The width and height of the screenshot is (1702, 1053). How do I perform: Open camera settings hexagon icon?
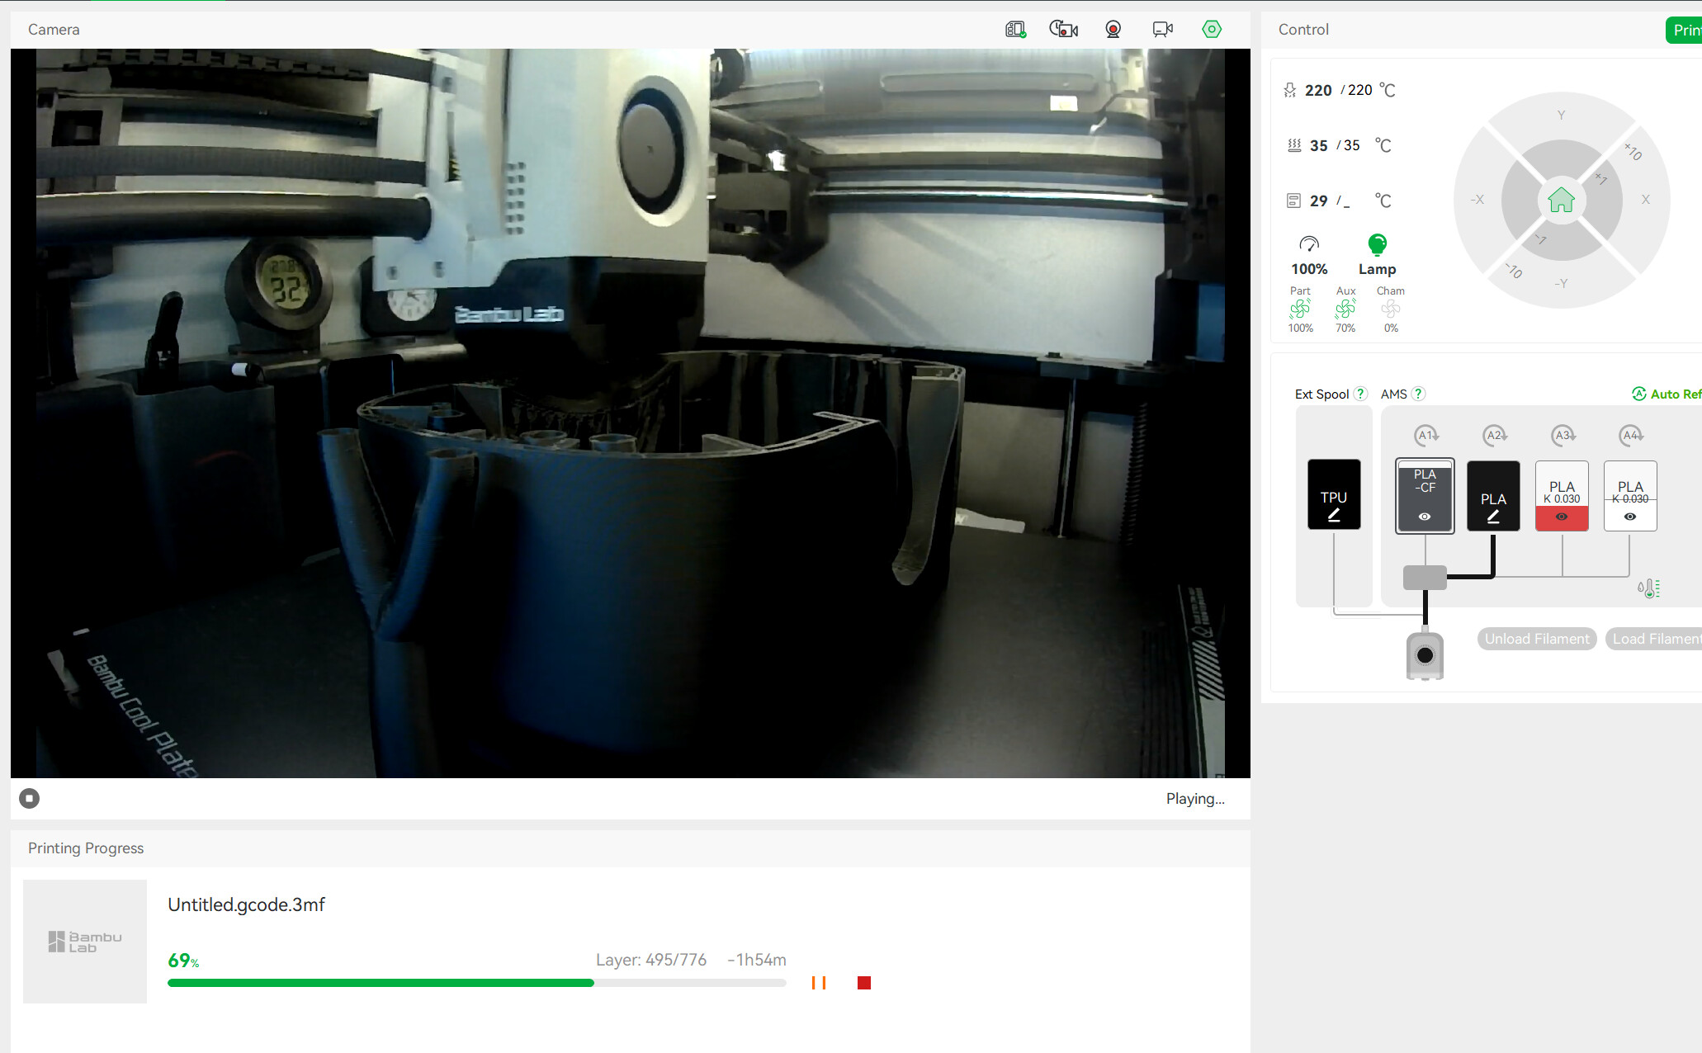1211,30
